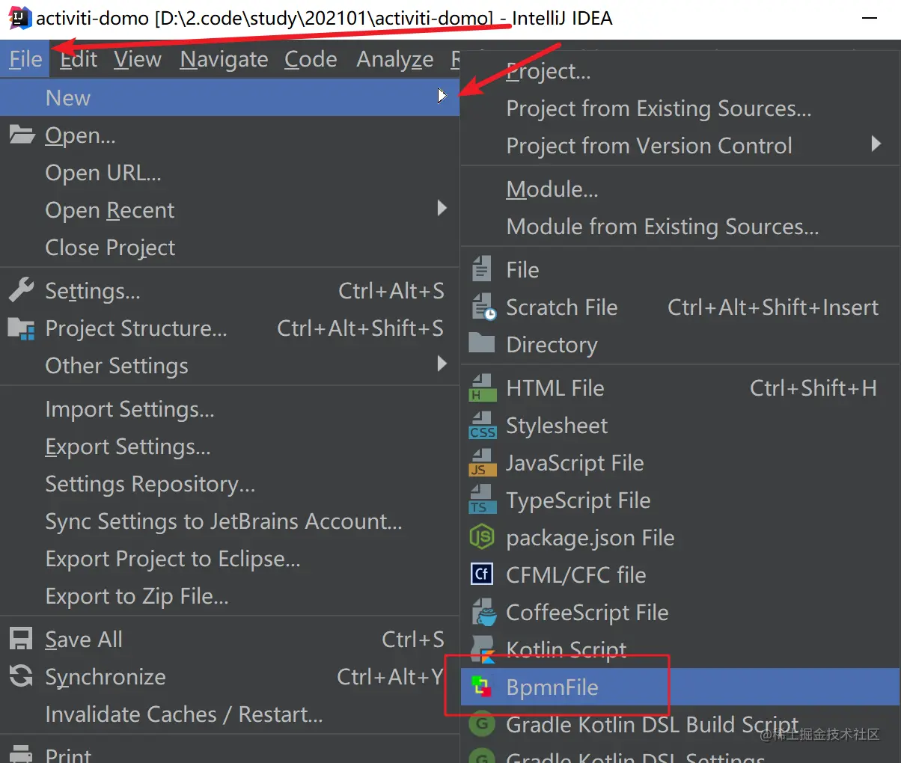Screen dimensions: 901x763
Task: Choose Project from Existing Sources...
Action: [x=680, y=108]
